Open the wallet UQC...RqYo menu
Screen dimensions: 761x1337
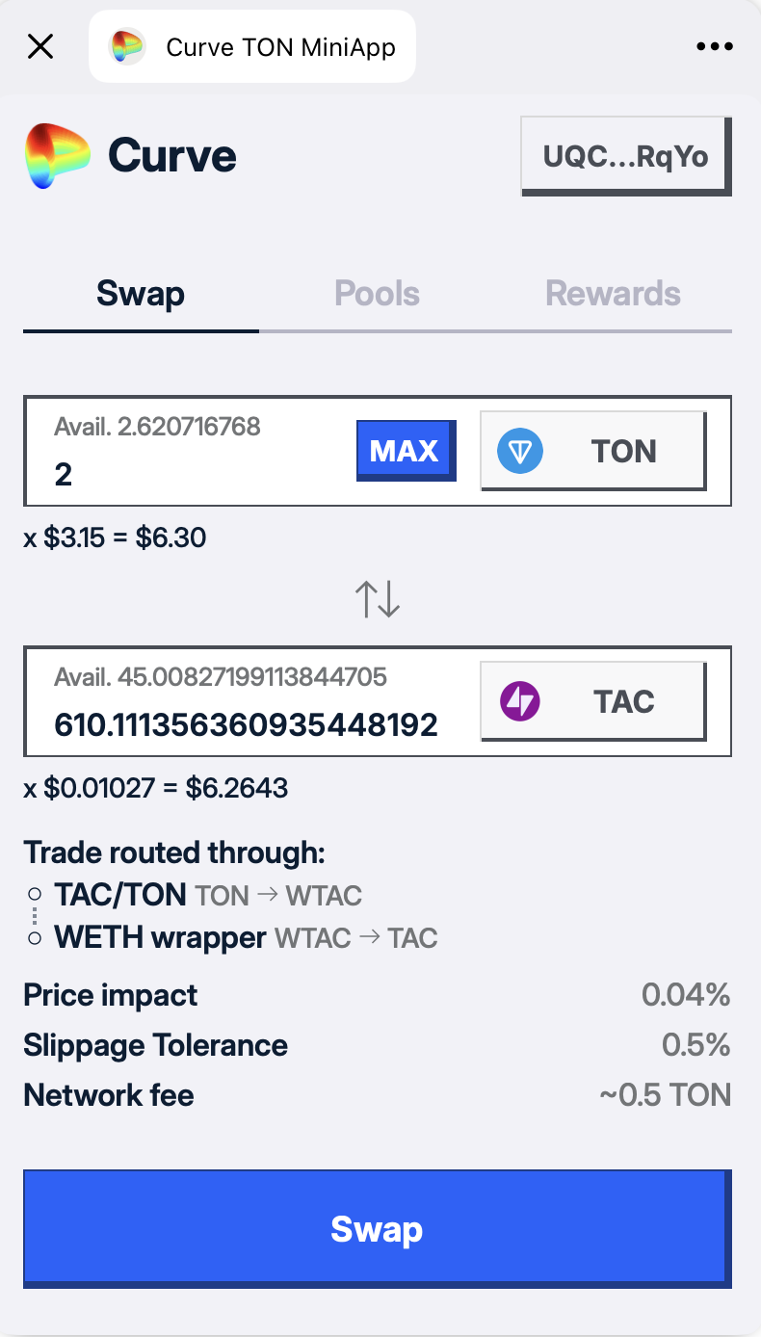coord(626,156)
